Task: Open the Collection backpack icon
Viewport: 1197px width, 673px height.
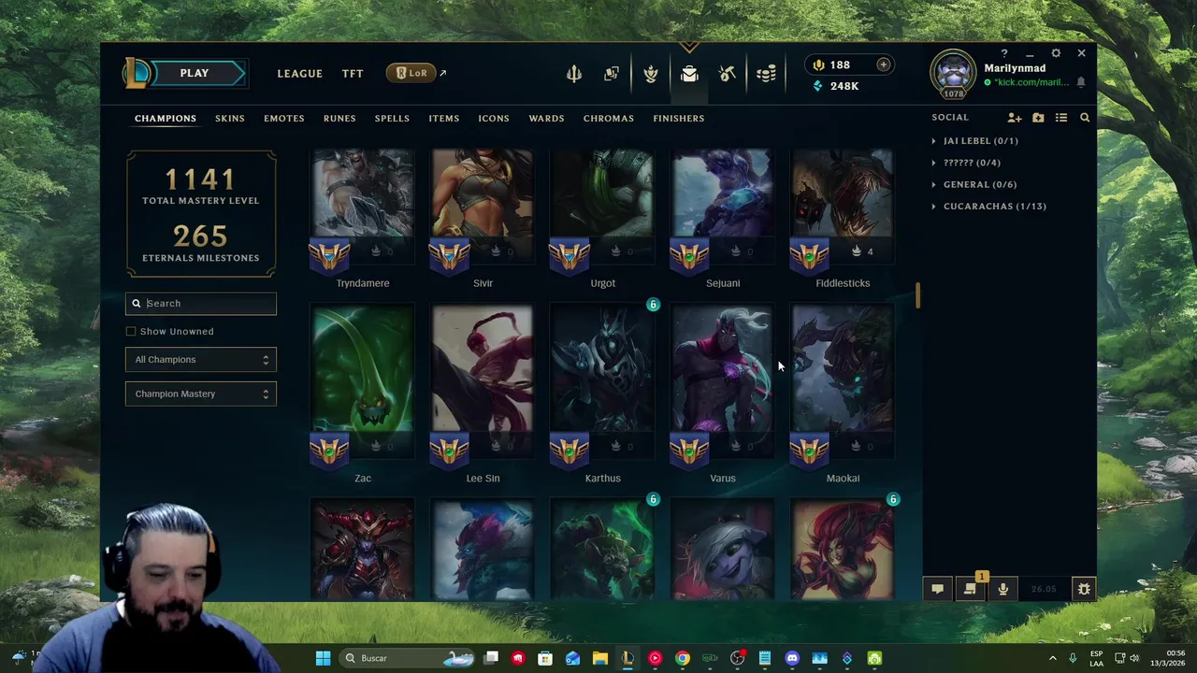Action: [689, 74]
